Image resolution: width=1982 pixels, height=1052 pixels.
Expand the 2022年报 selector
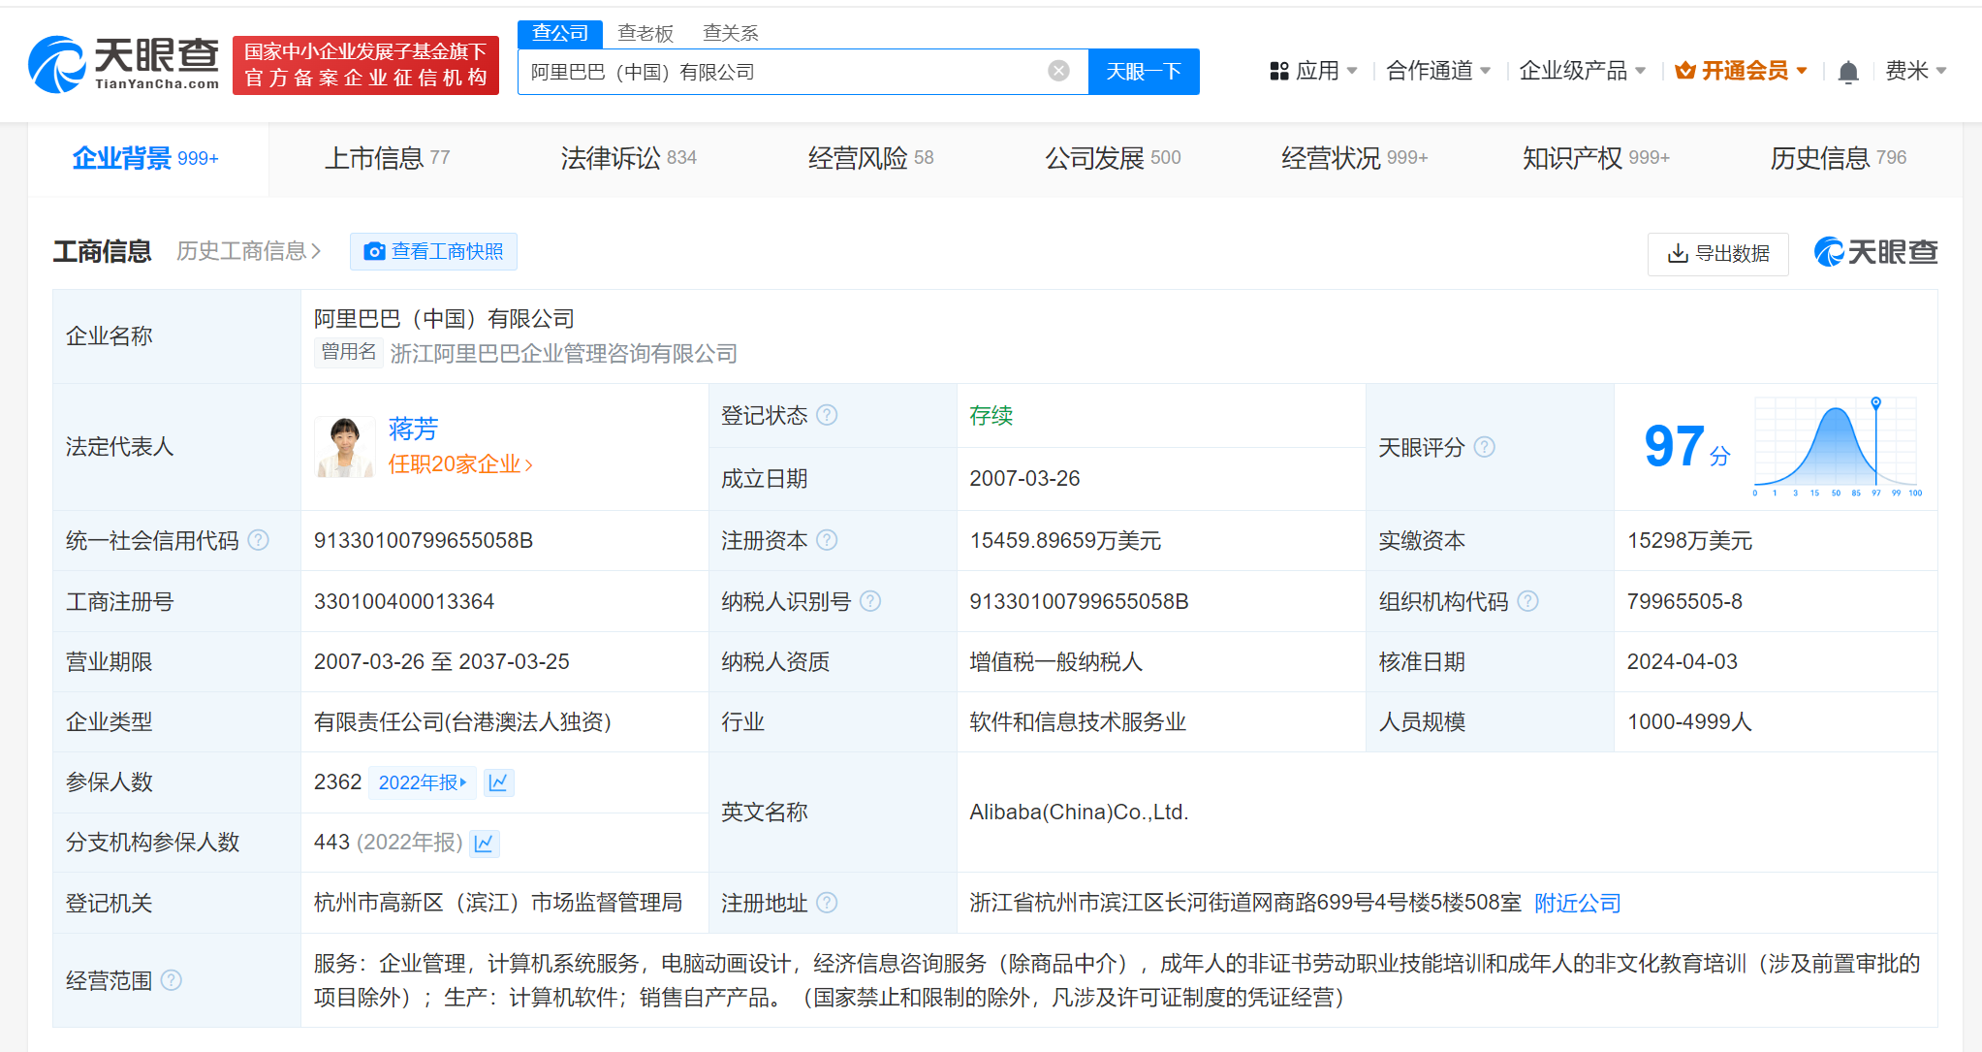(422, 782)
